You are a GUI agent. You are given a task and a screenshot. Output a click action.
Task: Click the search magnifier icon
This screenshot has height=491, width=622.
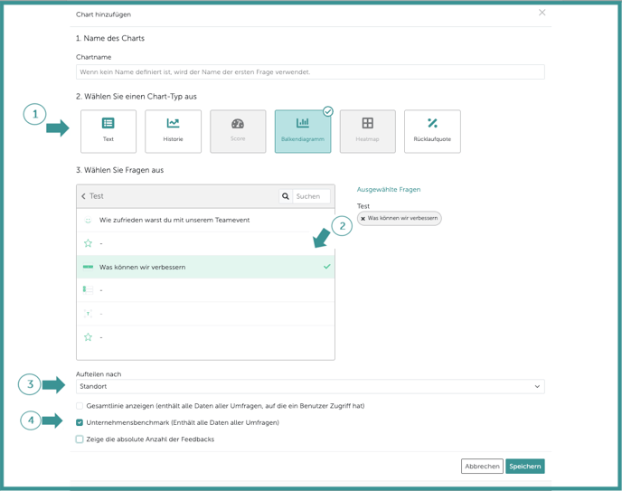pyautogui.click(x=286, y=196)
